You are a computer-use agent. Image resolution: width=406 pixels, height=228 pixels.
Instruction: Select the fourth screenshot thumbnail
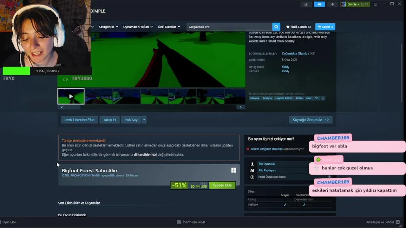pos(154,96)
